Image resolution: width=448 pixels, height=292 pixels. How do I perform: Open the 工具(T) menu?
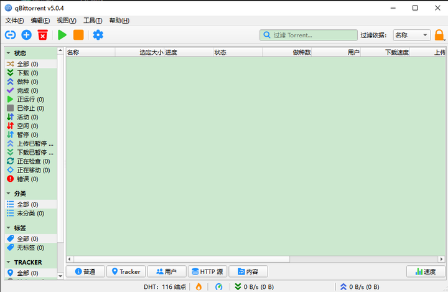tap(93, 21)
